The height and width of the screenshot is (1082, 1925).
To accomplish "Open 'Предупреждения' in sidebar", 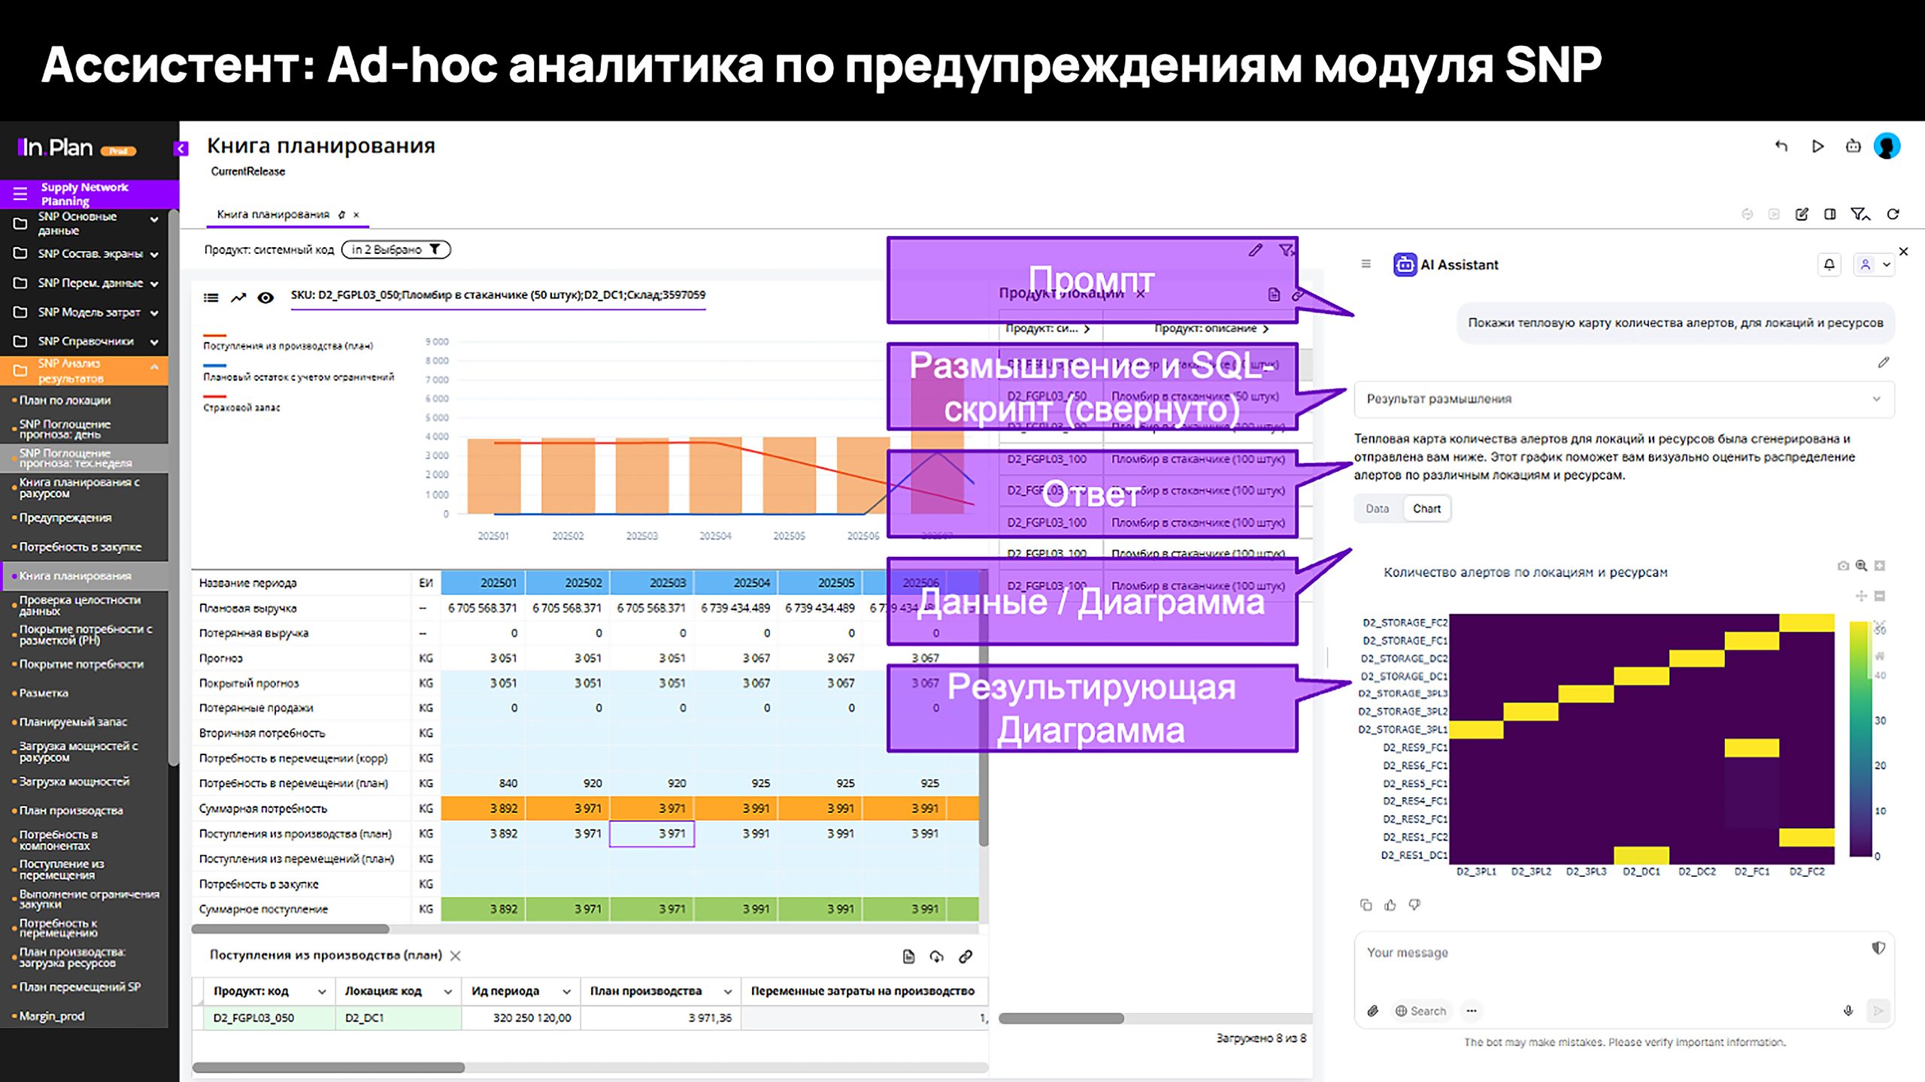I will pos(65,518).
